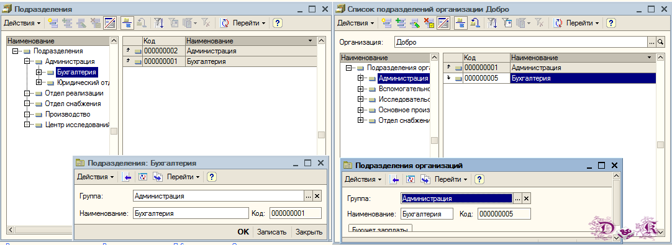This screenshot has height=245, width=672.
Task: Click the Add new item icon in Подразделения window
Action: pyautogui.click(x=53, y=23)
